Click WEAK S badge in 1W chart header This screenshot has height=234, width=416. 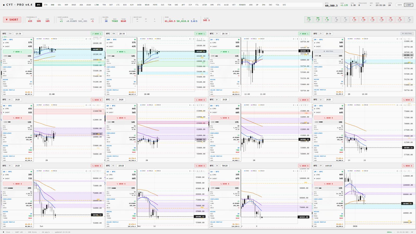click(x=304, y=166)
